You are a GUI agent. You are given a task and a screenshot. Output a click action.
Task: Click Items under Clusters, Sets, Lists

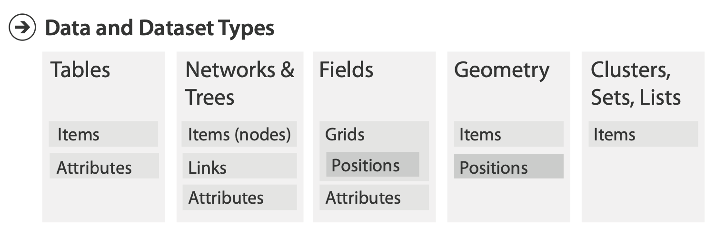643,134
